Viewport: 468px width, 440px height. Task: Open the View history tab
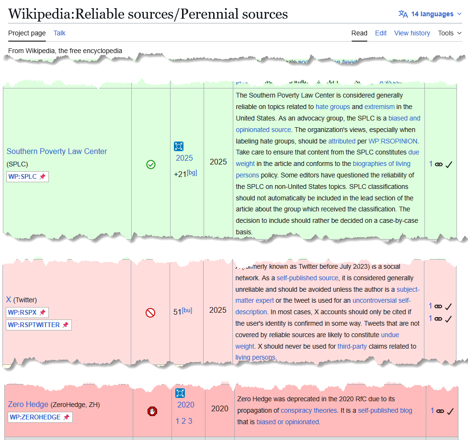pyautogui.click(x=412, y=33)
